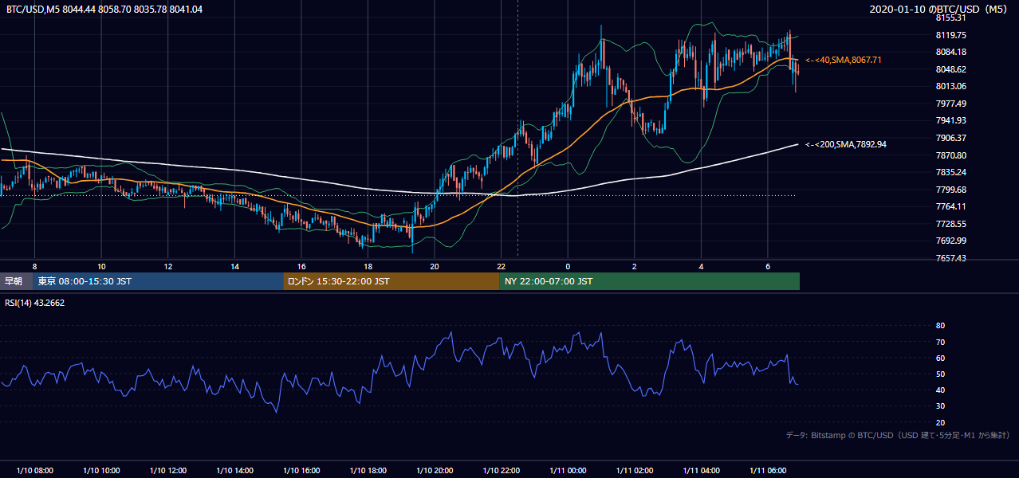1019x478 pixels.
Task: Click the 1/11 02:00 time axis label
Action: (635, 470)
